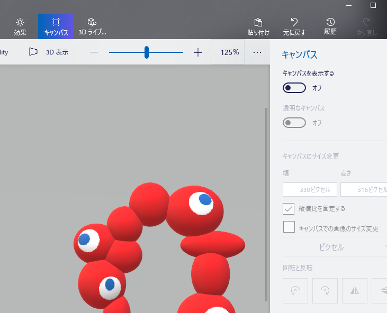
Task: Click the 幅 width input field
Action: click(x=310, y=189)
